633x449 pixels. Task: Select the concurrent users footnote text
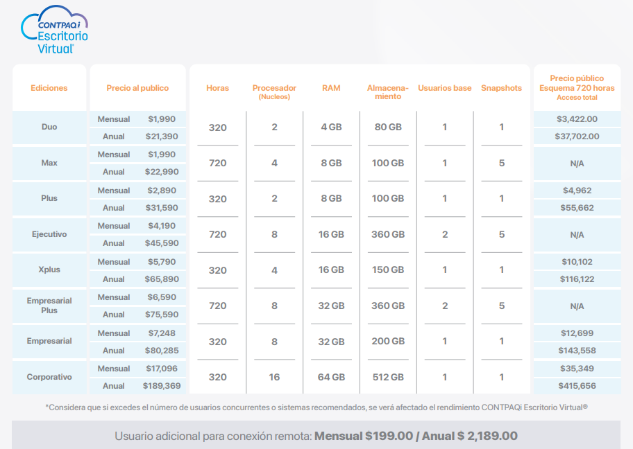316,407
